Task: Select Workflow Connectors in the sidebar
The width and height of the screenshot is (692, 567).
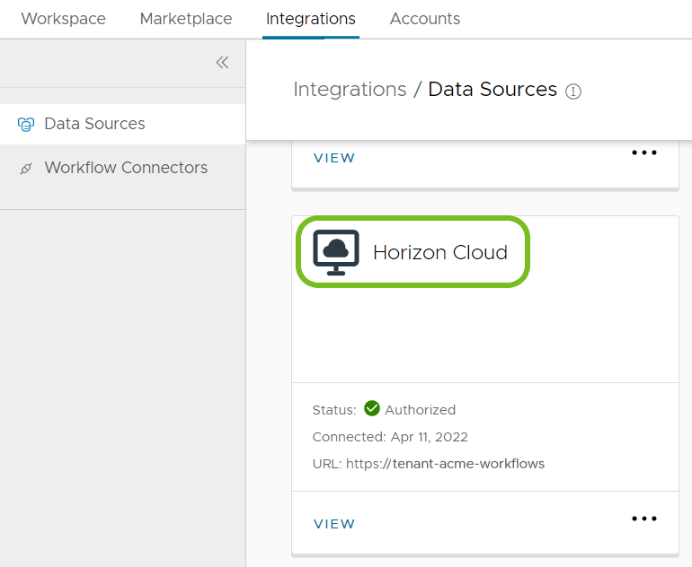Action: [x=123, y=168]
